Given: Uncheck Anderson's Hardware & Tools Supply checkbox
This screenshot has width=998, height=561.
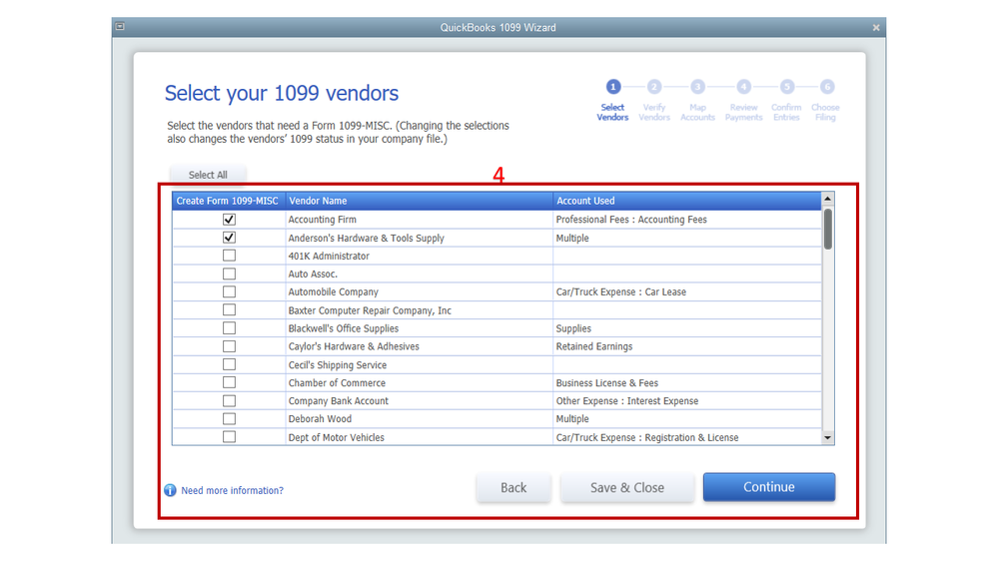Looking at the screenshot, I should [x=229, y=238].
